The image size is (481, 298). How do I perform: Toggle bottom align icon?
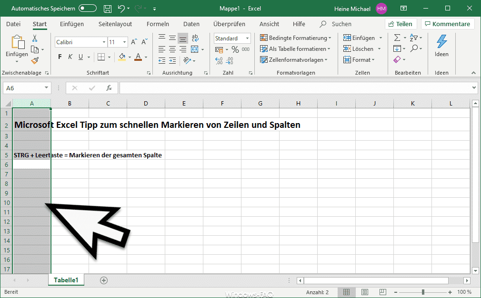click(x=183, y=38)
